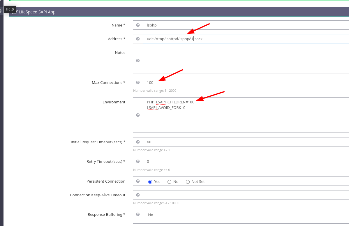
Task: Click the 'Response Buffering *' label
Action: (106, 214)
